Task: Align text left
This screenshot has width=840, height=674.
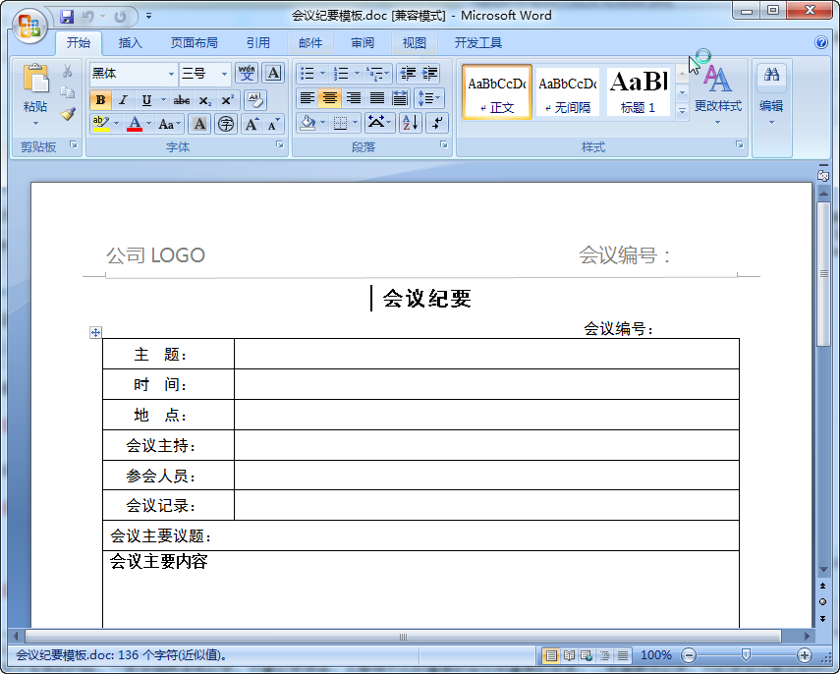Action: (x=307, y=98)
